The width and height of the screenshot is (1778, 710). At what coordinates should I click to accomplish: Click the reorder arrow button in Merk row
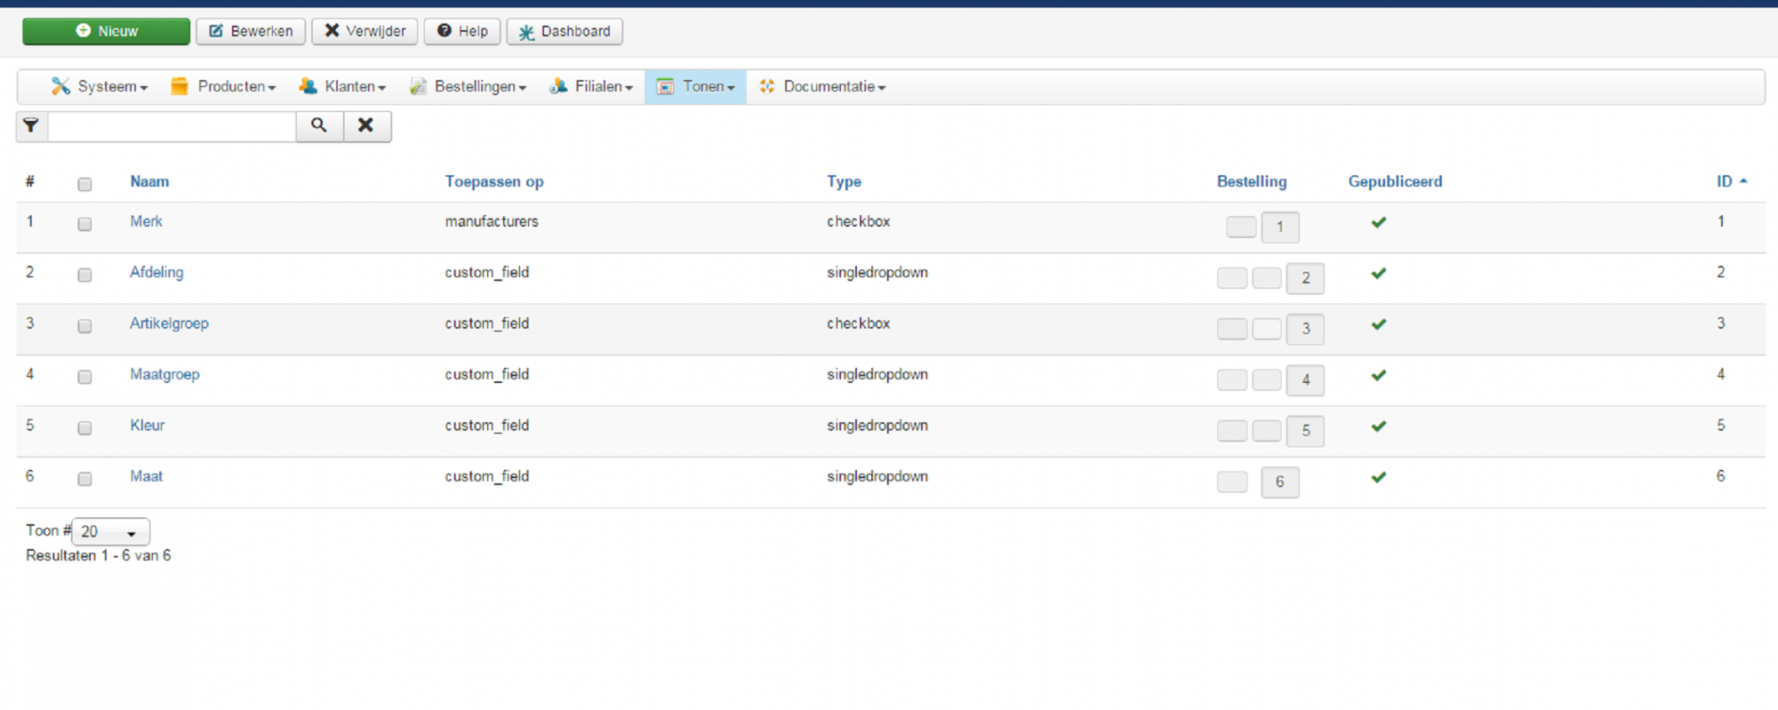pos(1241,227)
